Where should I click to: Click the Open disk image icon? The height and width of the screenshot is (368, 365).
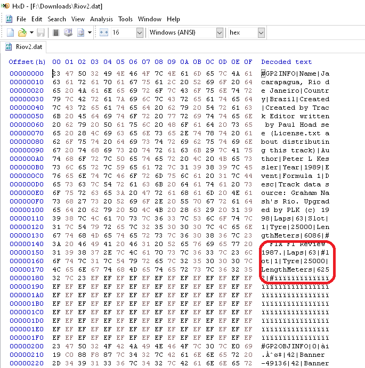(81, 32)
